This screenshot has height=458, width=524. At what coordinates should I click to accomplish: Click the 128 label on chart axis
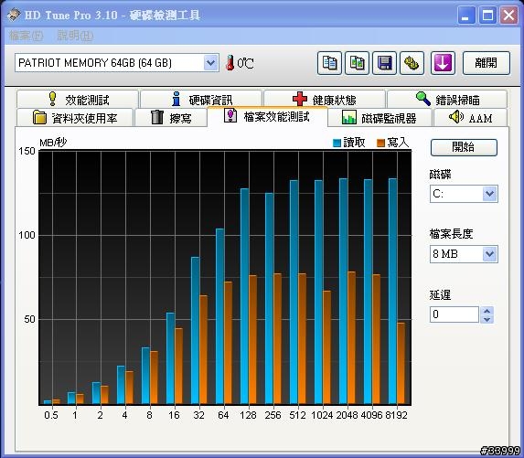tap(248, 415)
